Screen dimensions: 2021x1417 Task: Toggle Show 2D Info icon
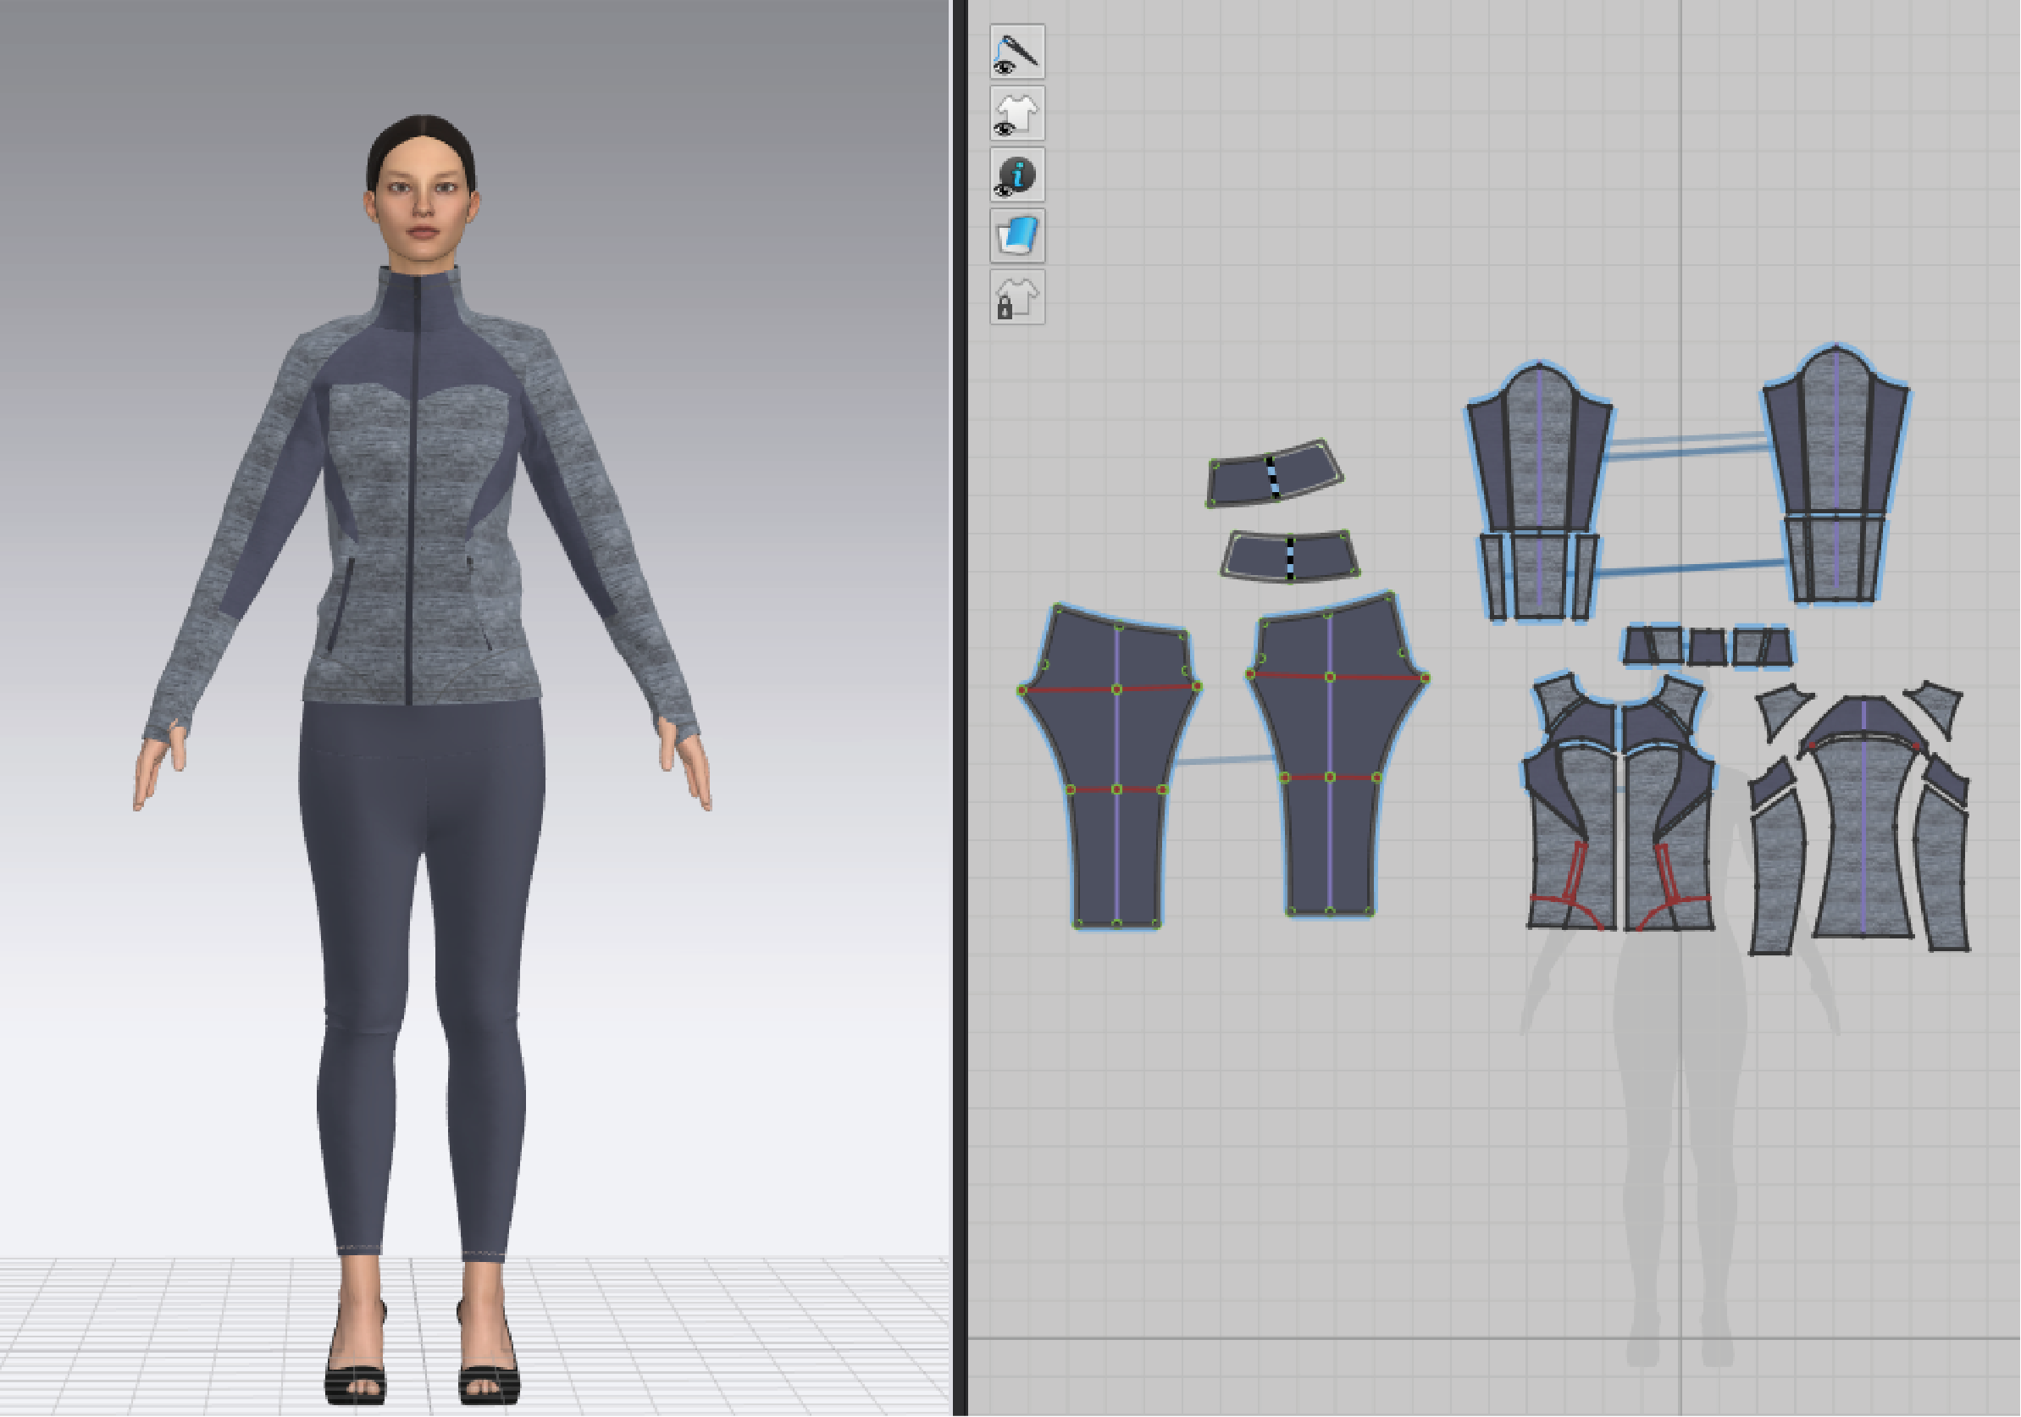tap(1017, 175)
